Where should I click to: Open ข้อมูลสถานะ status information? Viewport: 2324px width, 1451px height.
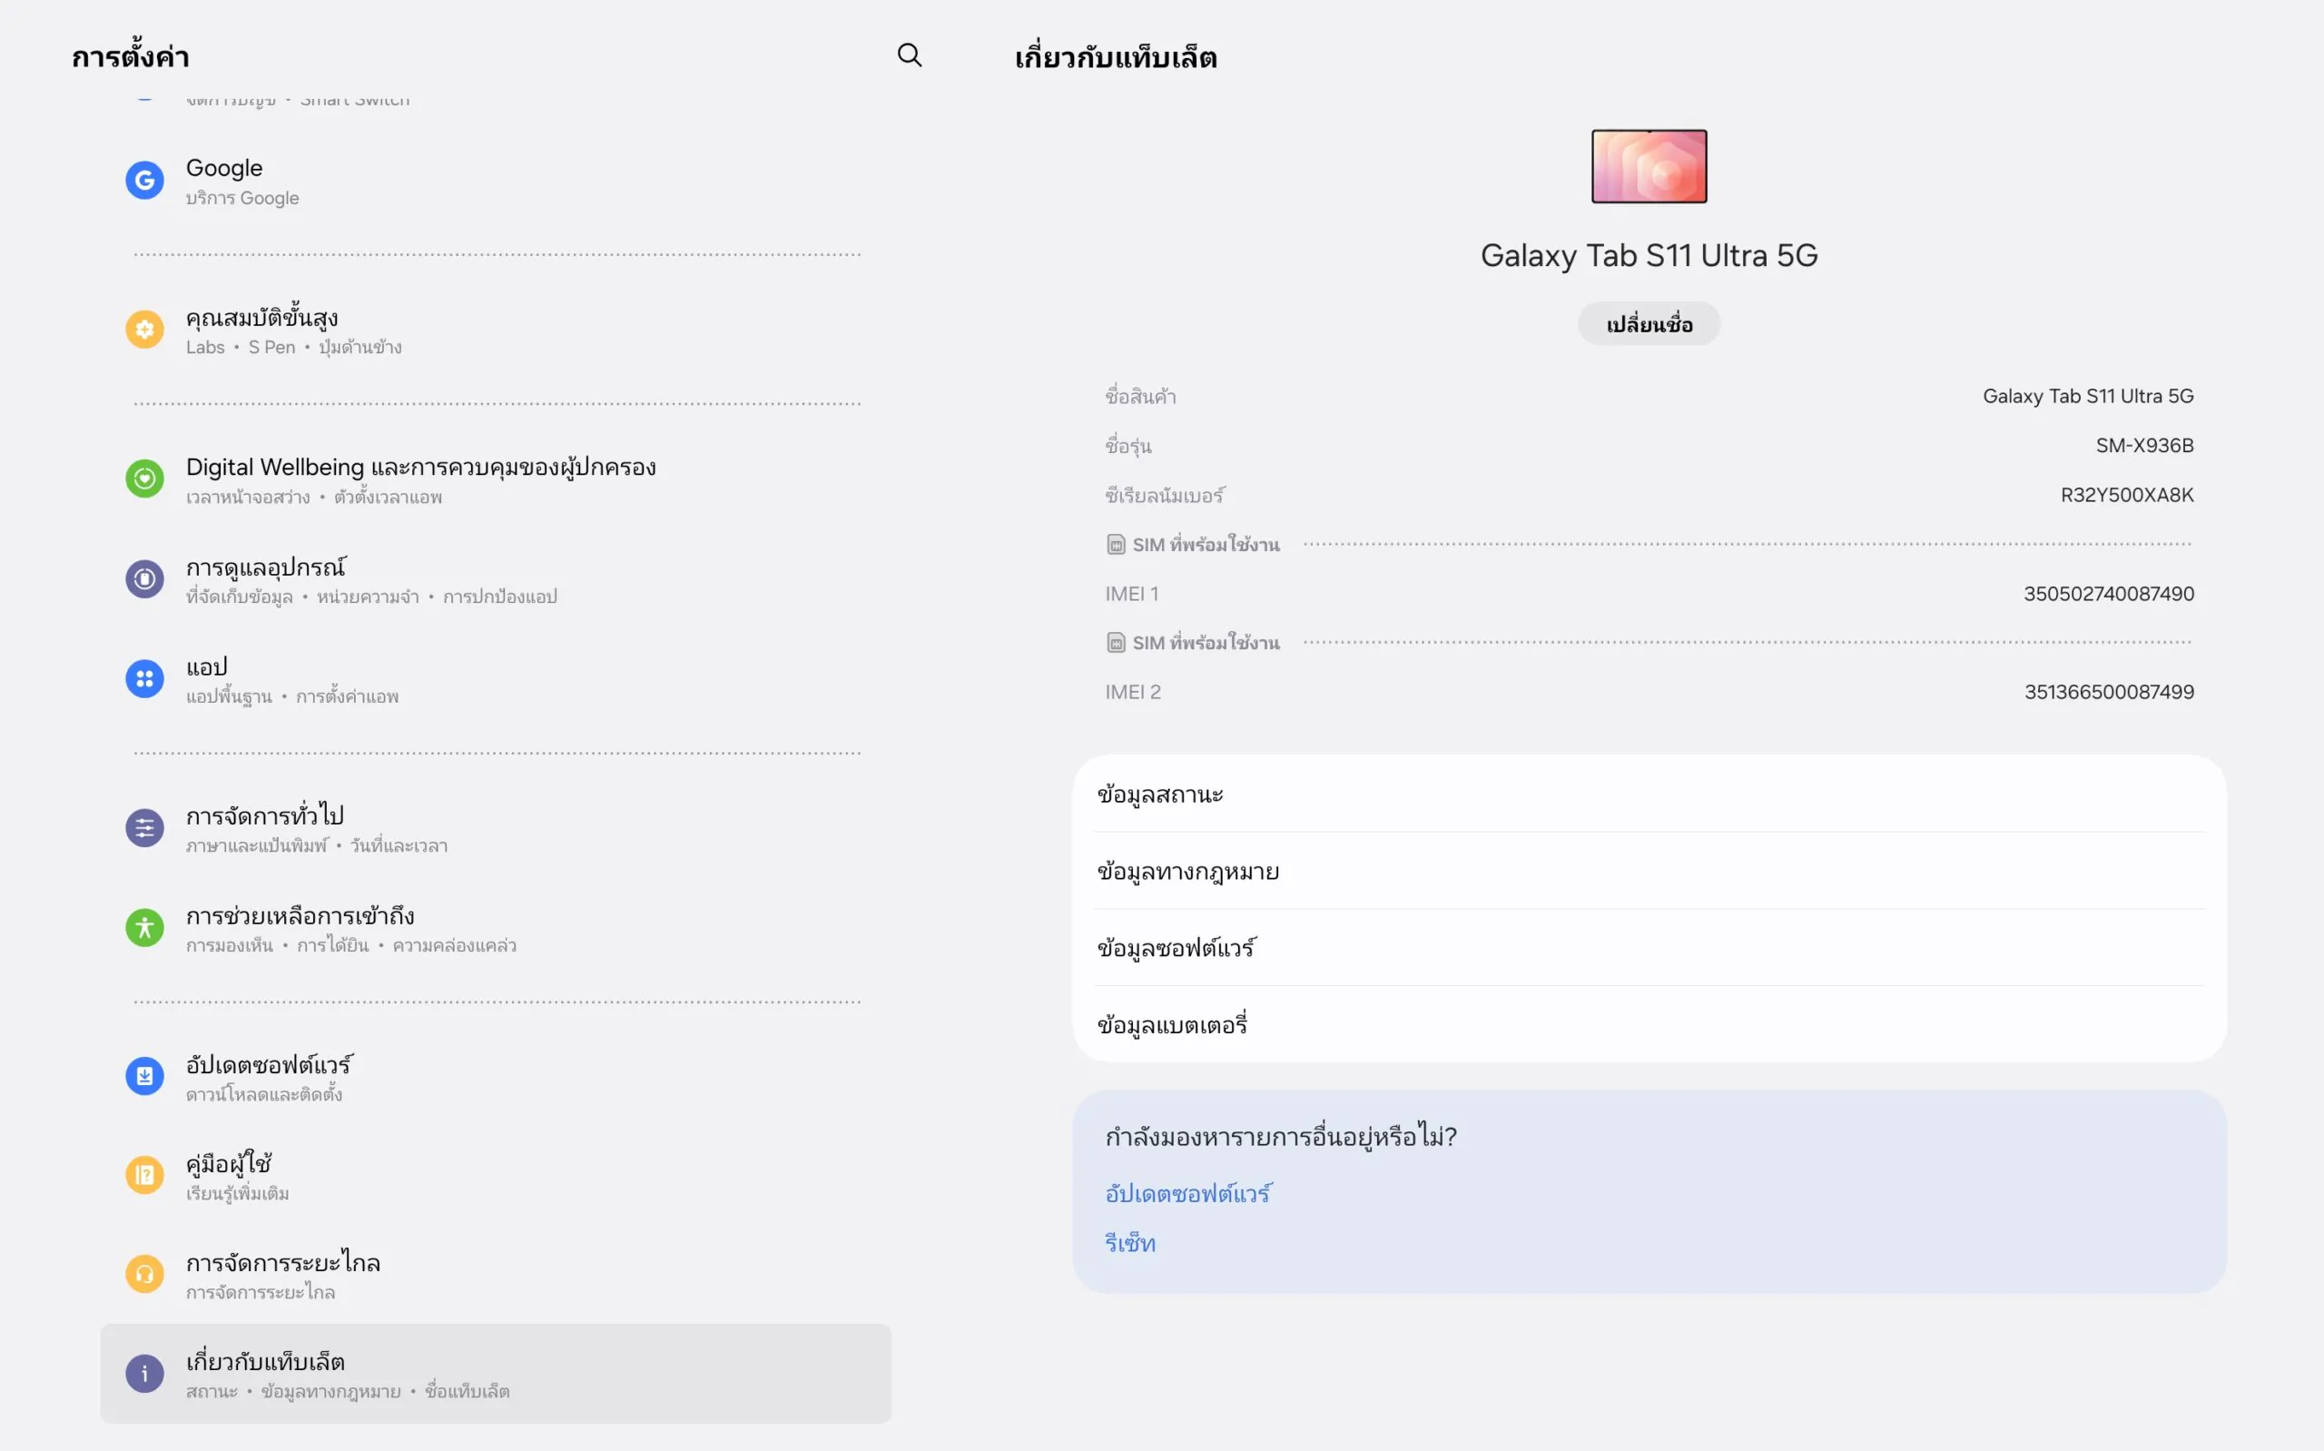(x=1649, y=794)
